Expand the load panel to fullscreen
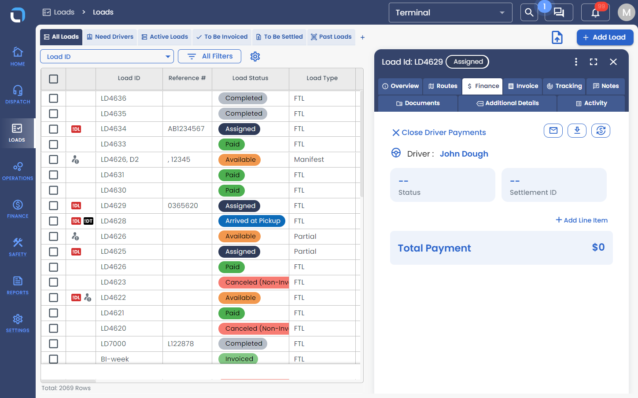Screen dimensions: 638x398 click(594, 62)
